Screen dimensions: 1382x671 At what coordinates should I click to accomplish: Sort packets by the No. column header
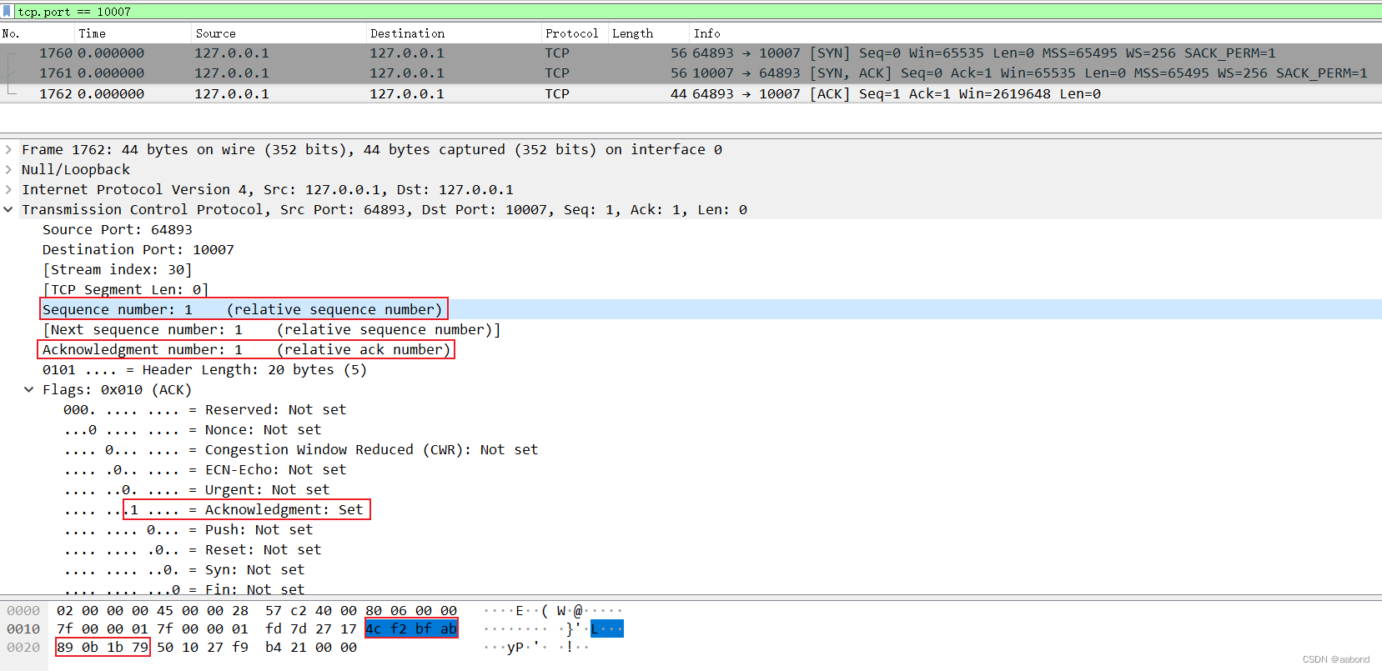37,33
